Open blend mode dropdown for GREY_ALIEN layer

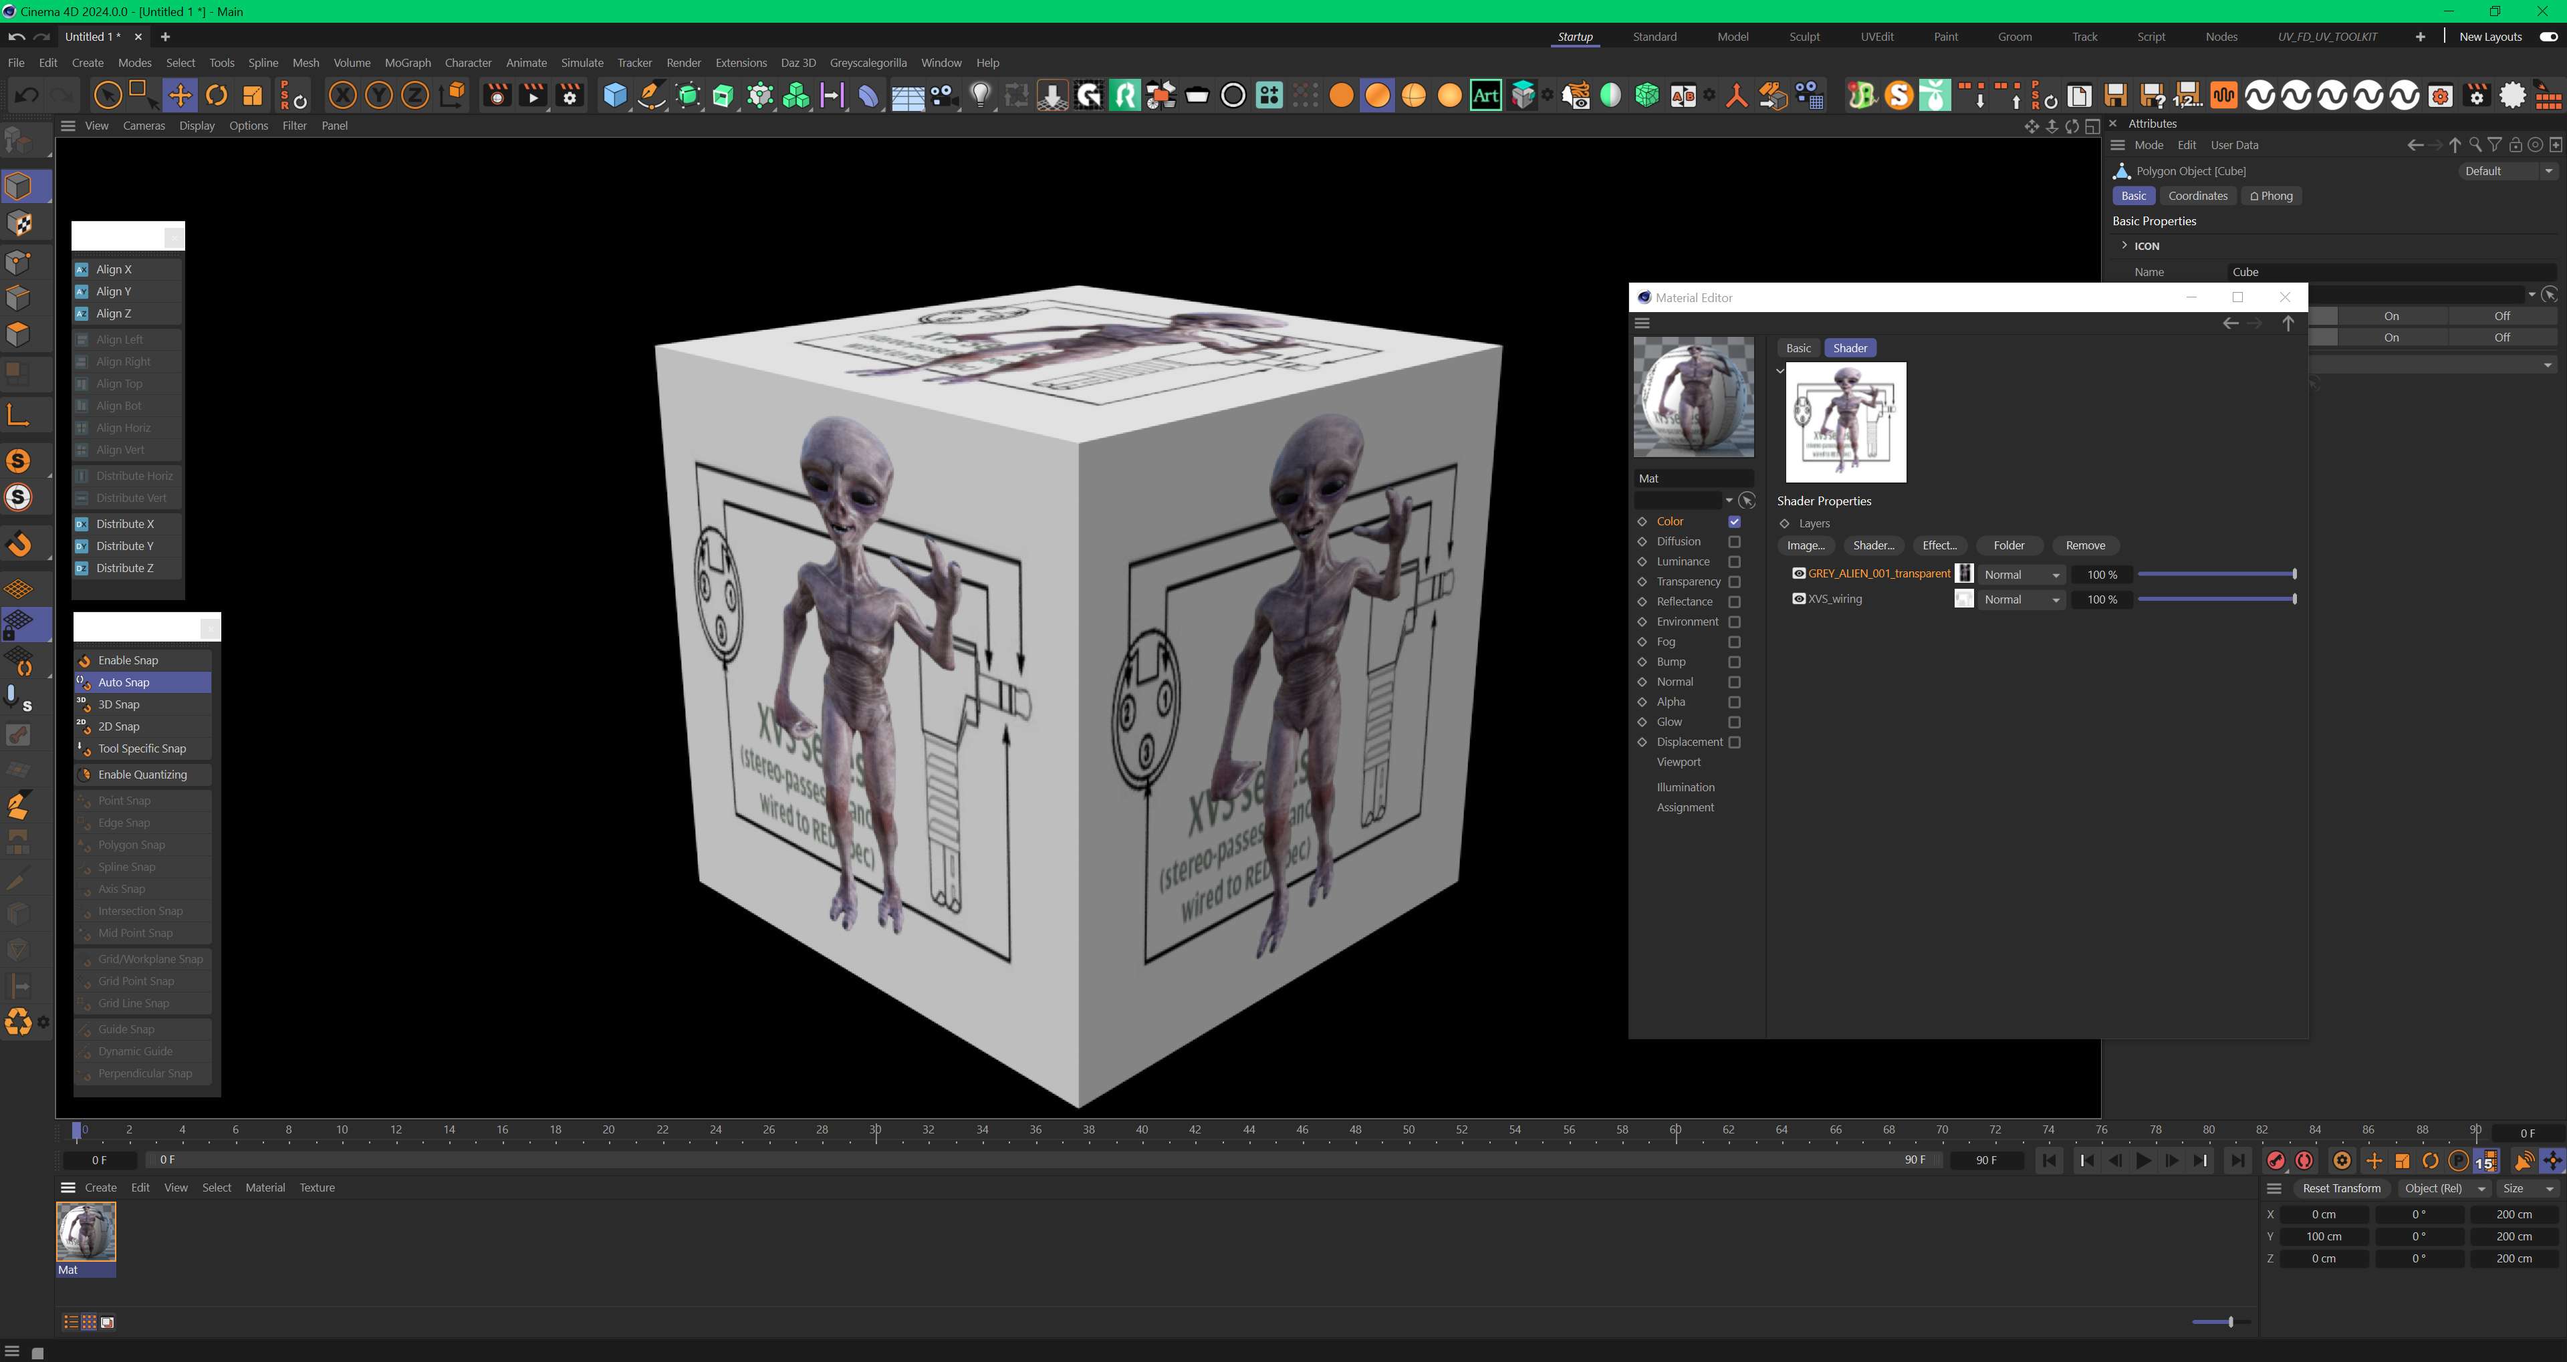pos(2021,575)
